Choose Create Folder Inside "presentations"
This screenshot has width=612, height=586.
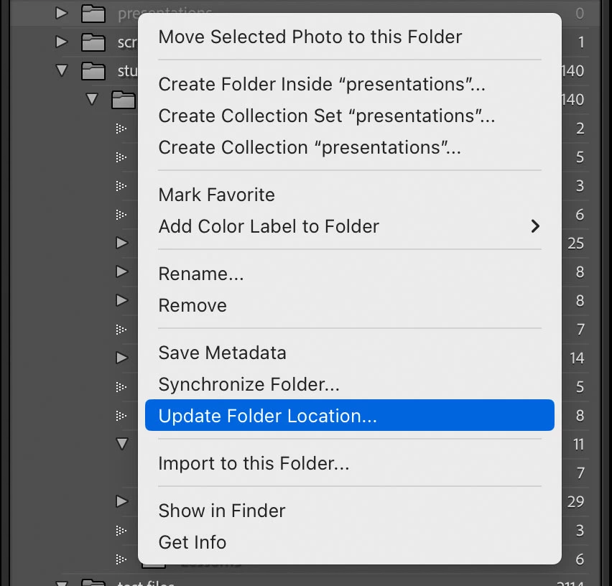tap(322, 84)
